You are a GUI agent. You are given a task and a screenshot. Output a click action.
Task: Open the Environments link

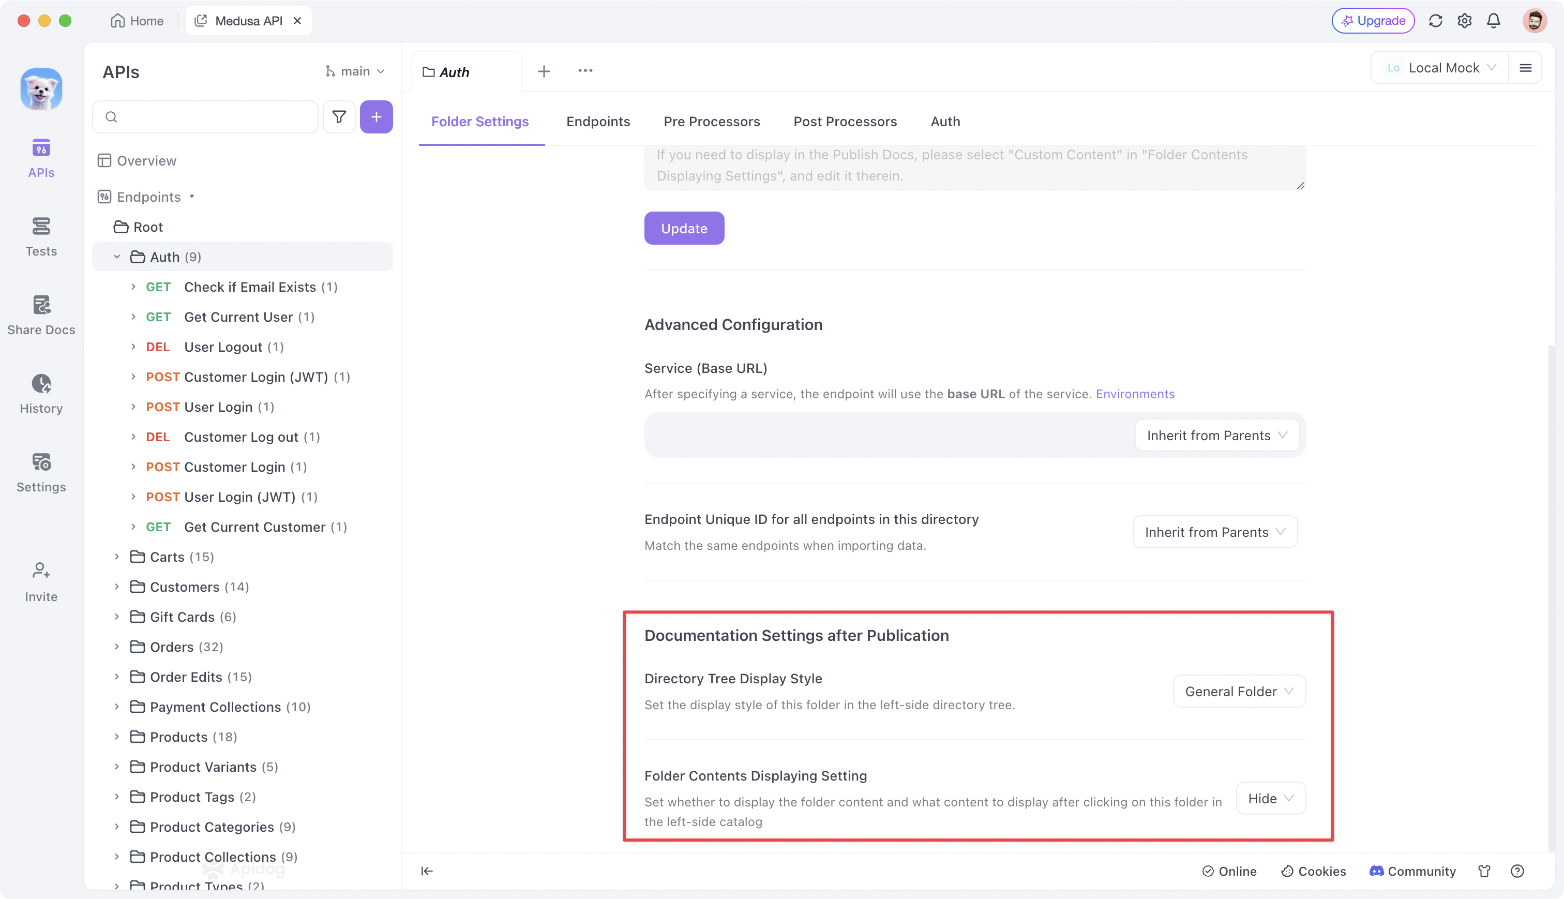[x=1134, y=393]
